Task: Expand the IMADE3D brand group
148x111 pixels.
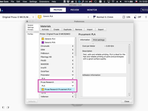Action: point(73,64)
